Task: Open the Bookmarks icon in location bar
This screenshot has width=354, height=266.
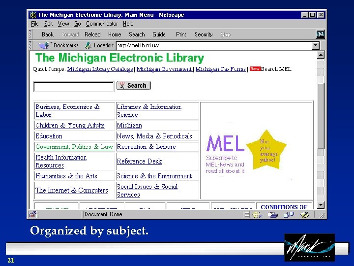Action: [44, 45]
